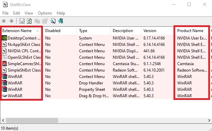Save selected items with the floppy disk icon

[x=22, y=21]
